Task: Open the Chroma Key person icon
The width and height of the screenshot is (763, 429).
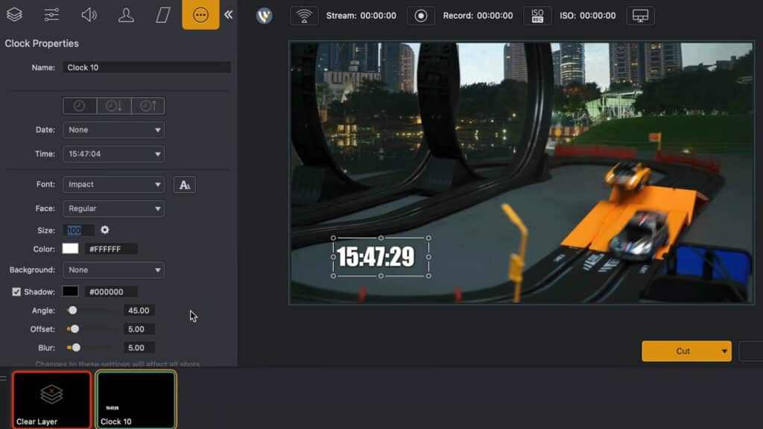Action: [126, 15]
